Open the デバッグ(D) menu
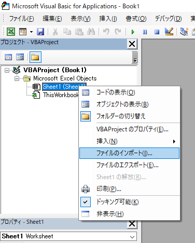195x243 pixels. [x=168, y=19]
